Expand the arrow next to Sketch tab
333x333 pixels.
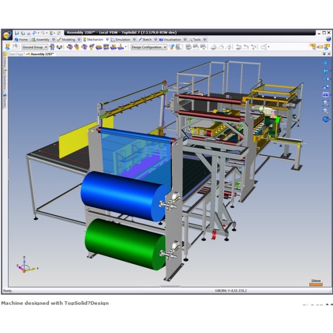click(x=155, y=39)
